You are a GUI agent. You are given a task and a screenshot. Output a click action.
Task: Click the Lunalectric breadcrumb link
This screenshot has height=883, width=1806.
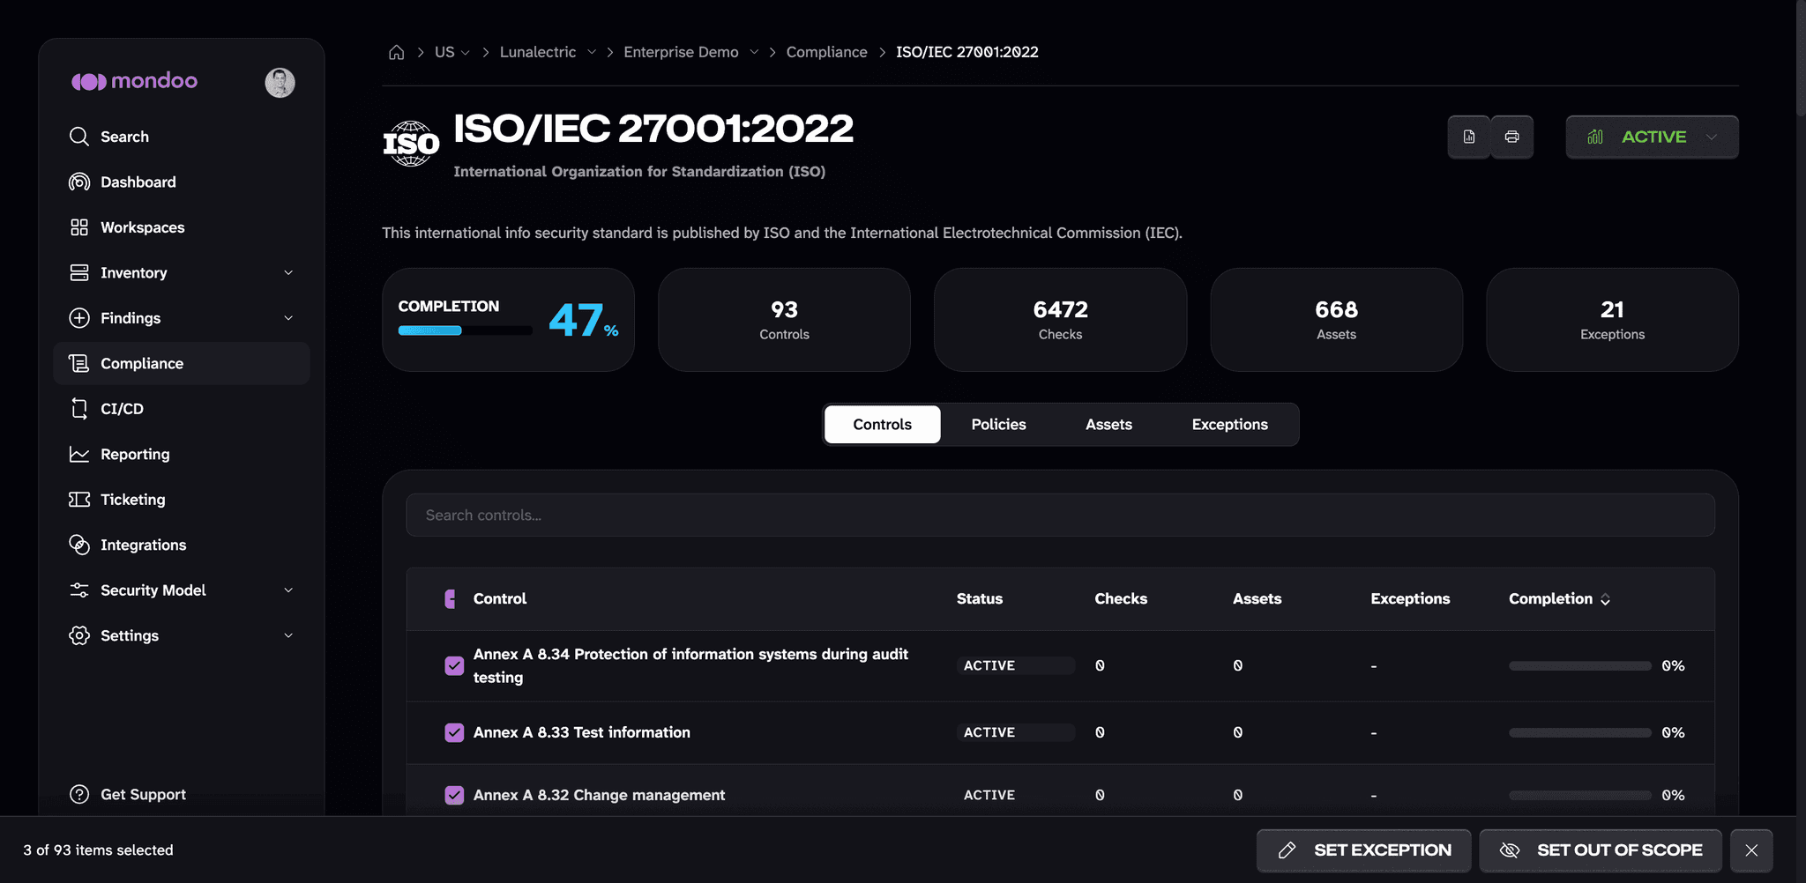(x=538, y=52)
